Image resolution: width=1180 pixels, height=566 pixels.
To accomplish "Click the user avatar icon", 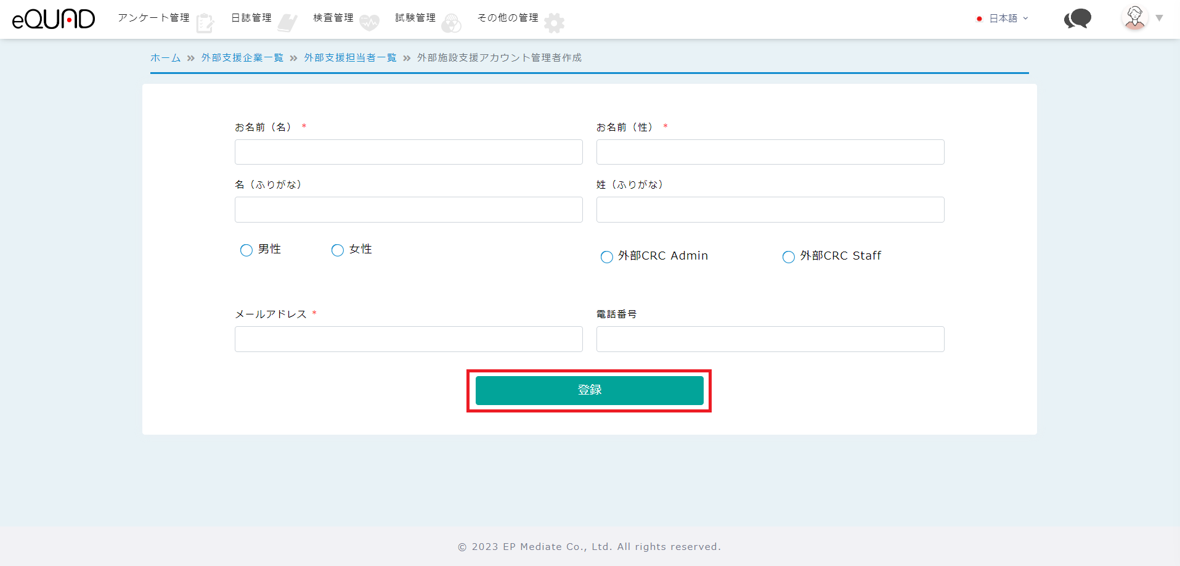I will point(1134,18).
